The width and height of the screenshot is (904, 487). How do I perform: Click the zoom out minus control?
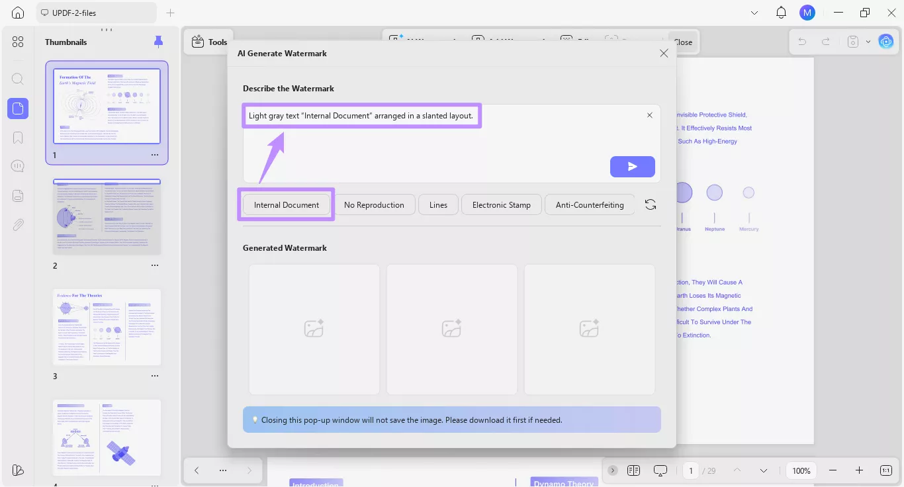pyautogui.click(x=833, y=470)
